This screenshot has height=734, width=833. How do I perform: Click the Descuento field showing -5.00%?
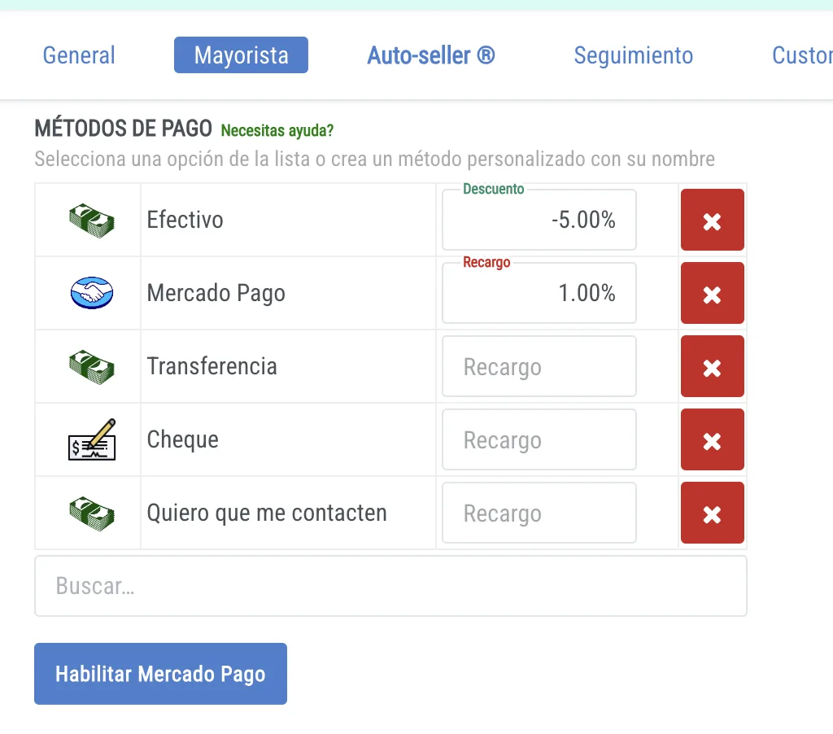539,220
